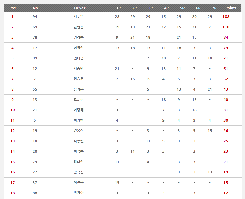Click position number 10
The width and height of the screenshot is (245, 199).
[x=13, y=110]
